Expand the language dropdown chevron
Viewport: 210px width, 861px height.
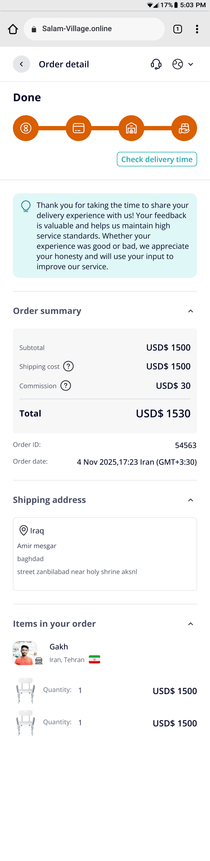[191, 64]
